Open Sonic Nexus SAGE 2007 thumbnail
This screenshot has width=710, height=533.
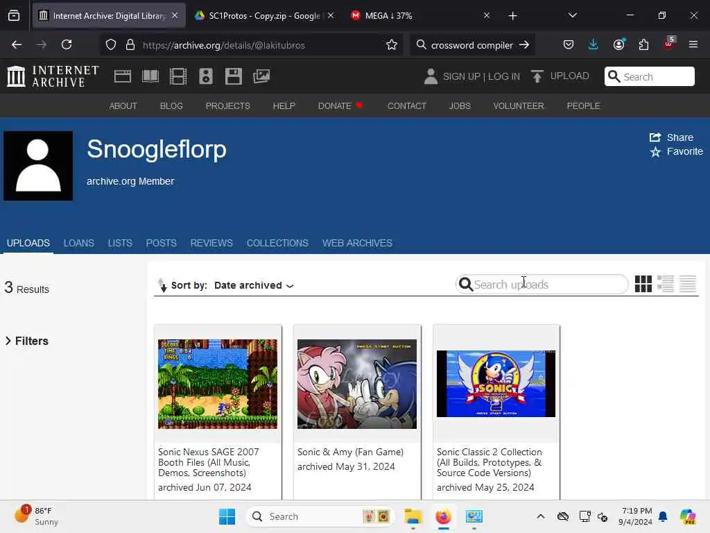pos(217,384)
